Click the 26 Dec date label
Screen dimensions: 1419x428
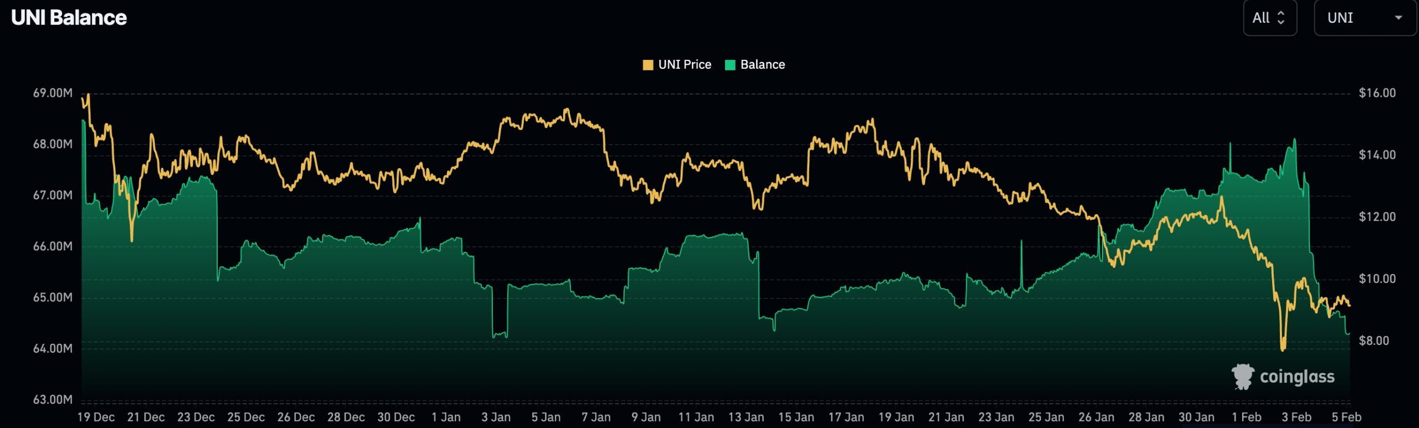point(296,417)
